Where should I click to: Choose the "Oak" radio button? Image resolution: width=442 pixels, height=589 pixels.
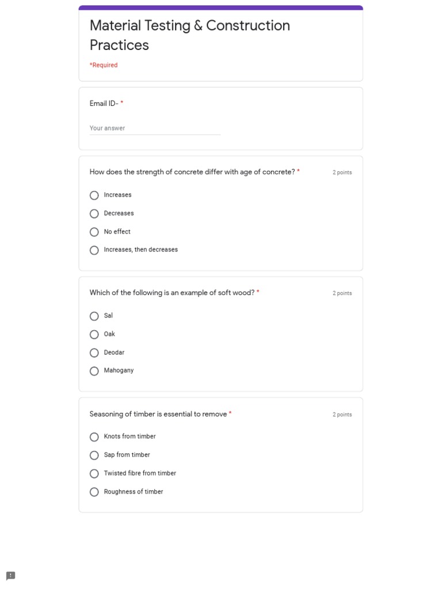tap(94, 335)
